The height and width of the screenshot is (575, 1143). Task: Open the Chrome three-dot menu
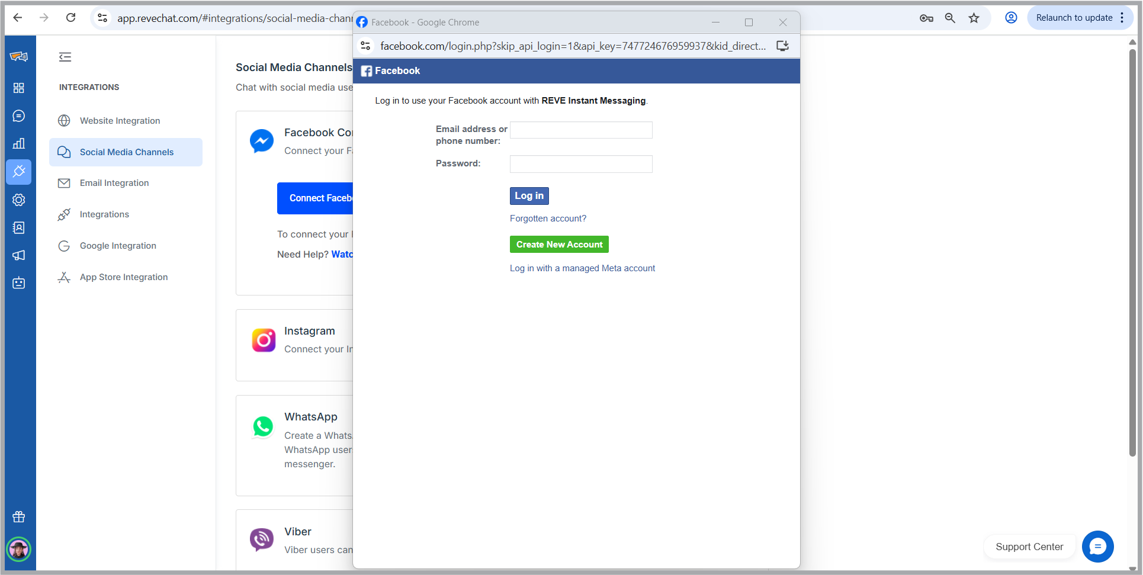coord(1122,18)
